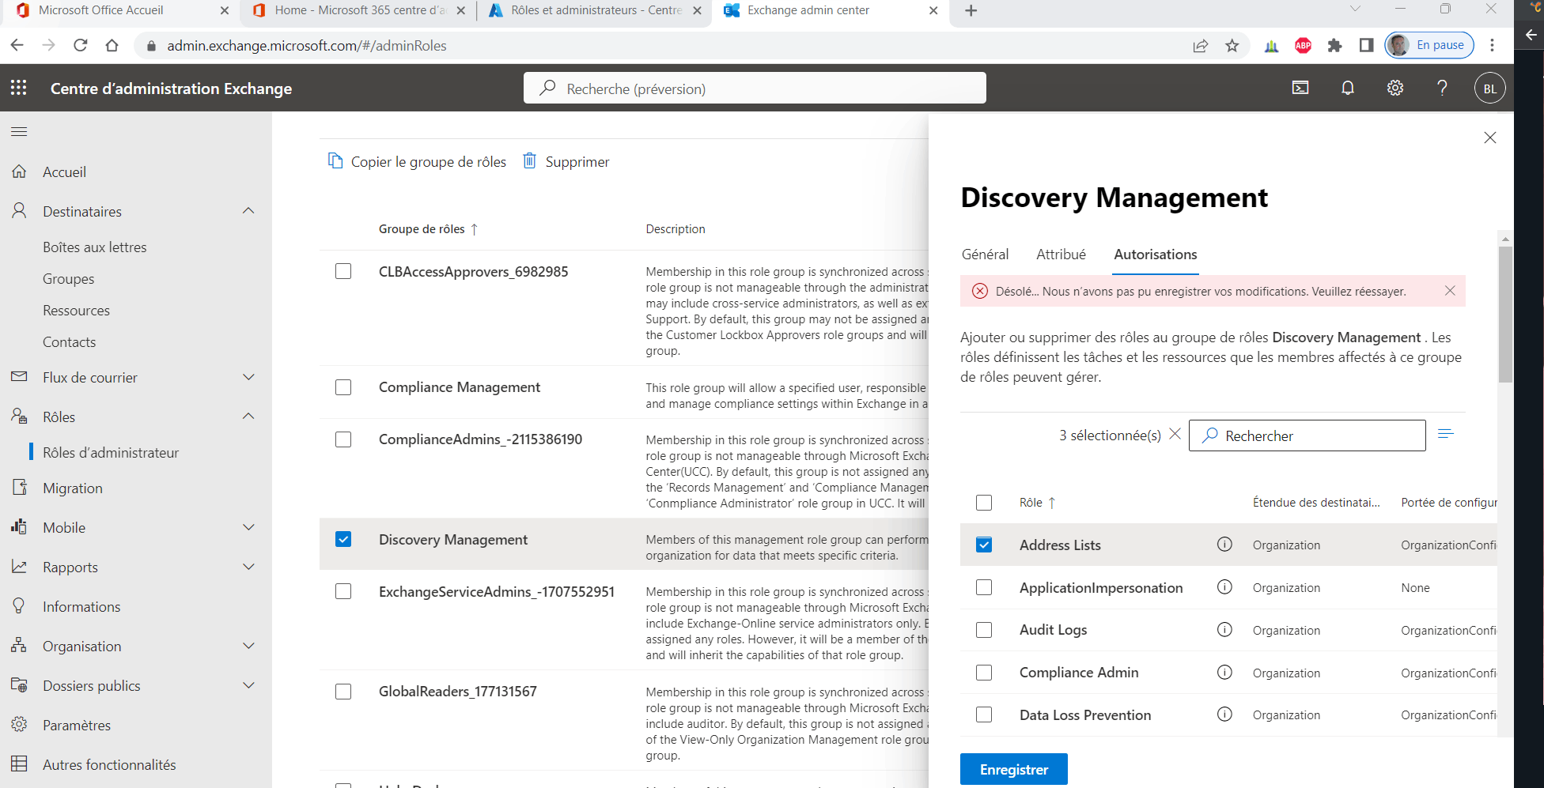This screenshot has width=1544, height=788.
Task: Open the filter options icon beside search
Action: 1446,434
